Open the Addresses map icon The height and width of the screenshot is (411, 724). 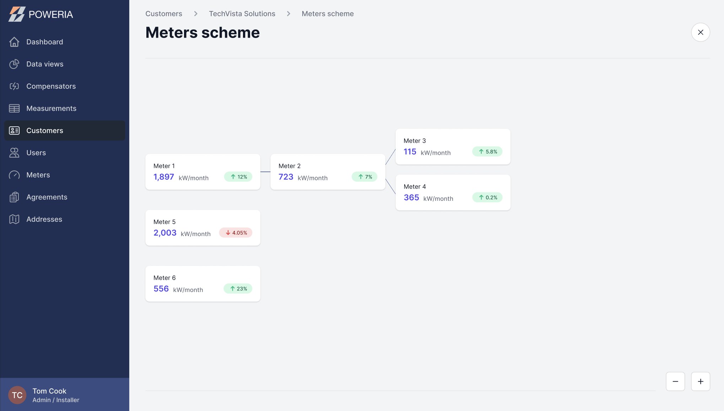[x=14, y=219]
